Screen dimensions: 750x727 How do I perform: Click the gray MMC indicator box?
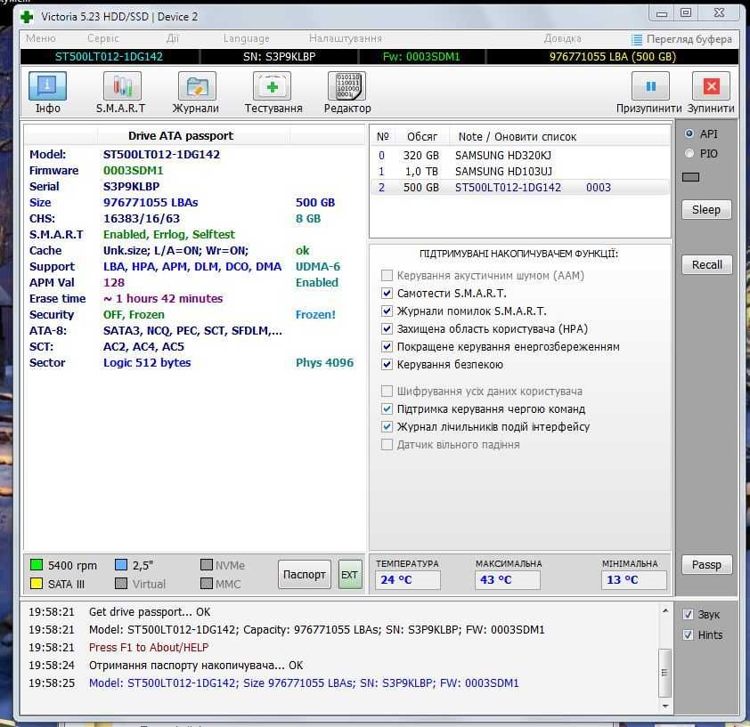pos(206,584)
